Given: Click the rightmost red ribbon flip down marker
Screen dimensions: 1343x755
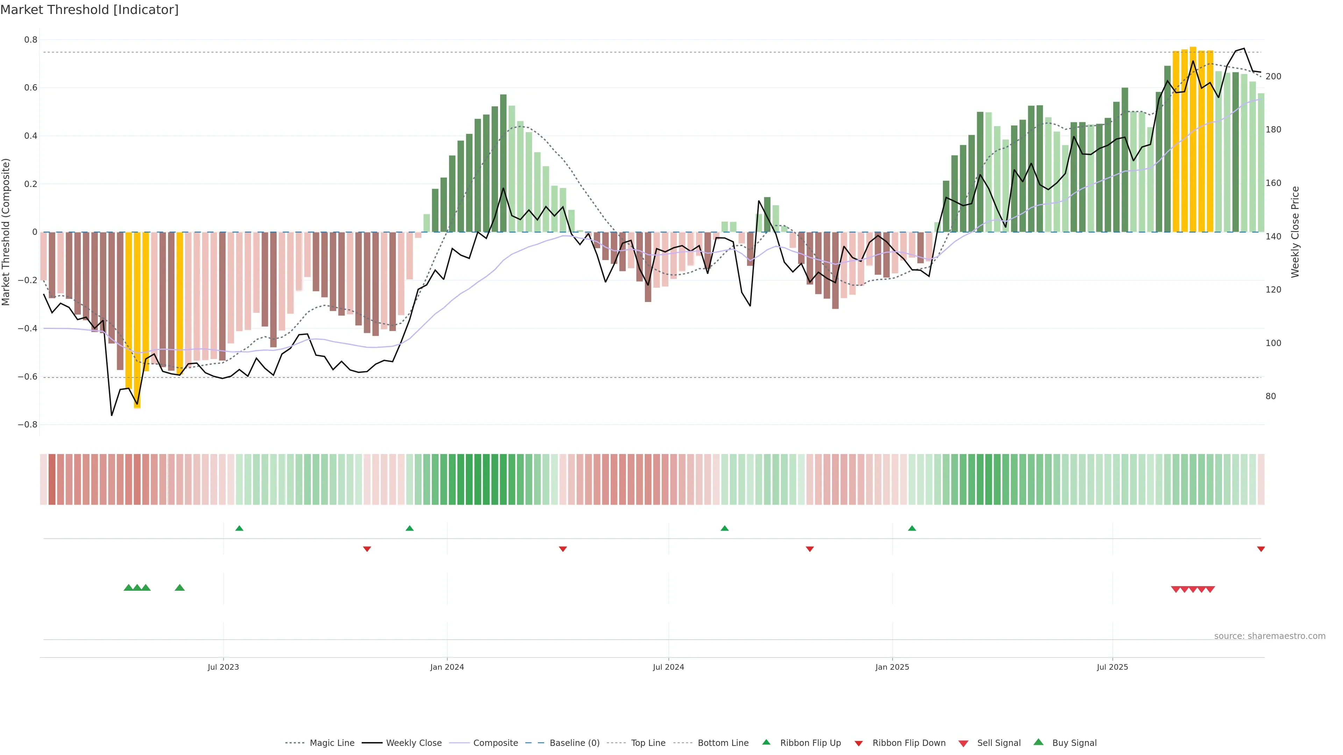Looking at the screenshot, I should [x=1260, y=549].
